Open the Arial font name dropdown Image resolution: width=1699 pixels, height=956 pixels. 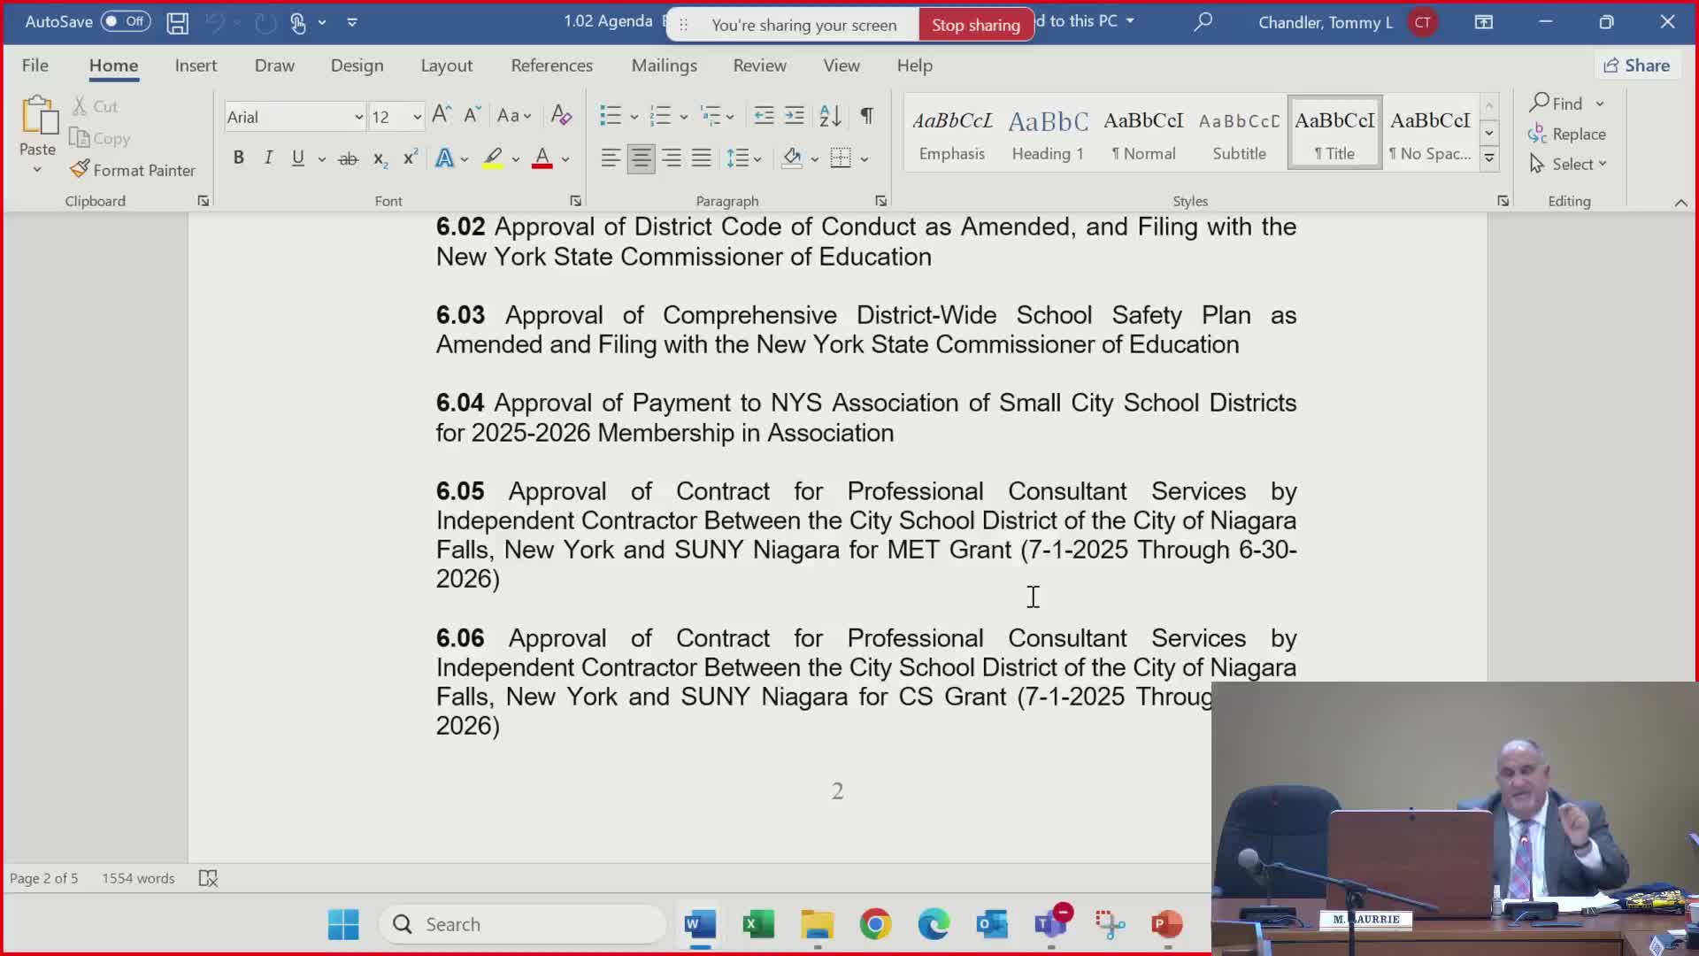click(358, 117)
